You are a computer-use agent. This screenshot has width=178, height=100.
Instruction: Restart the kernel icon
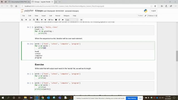pos(59,20)
